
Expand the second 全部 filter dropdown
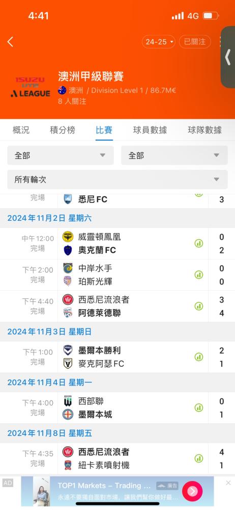[x=174, y=155]
